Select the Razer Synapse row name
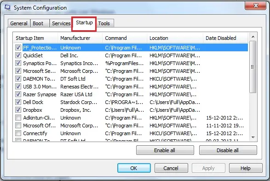Image resolution: width=270 pixels, height=181 pixels. tap(40, 94)
